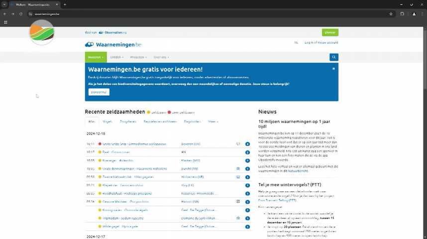Screen dimensions: 427x239
Task: Close the blue donation banner
Action: [333, 68]
